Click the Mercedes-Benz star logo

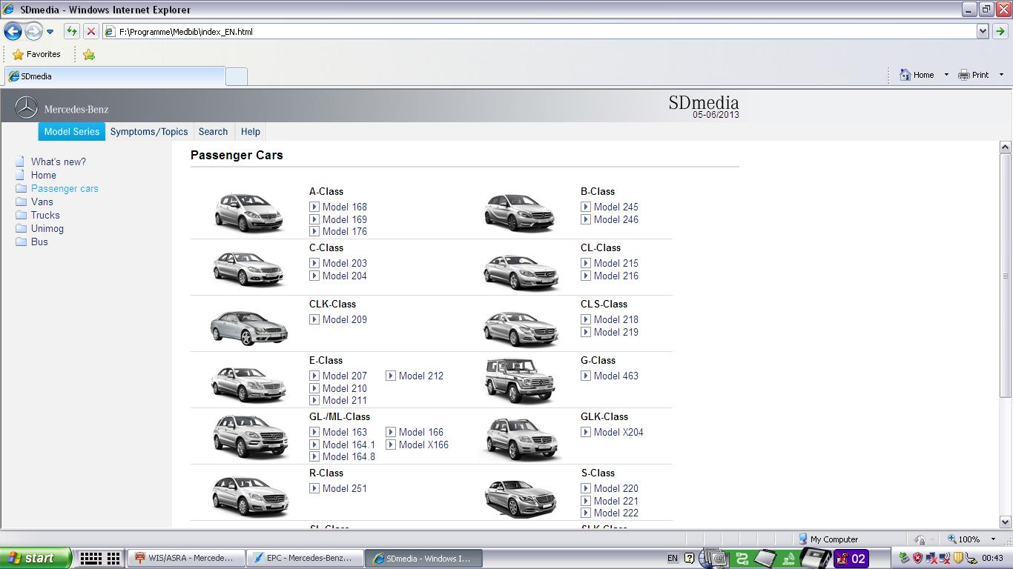pos(27,108)
